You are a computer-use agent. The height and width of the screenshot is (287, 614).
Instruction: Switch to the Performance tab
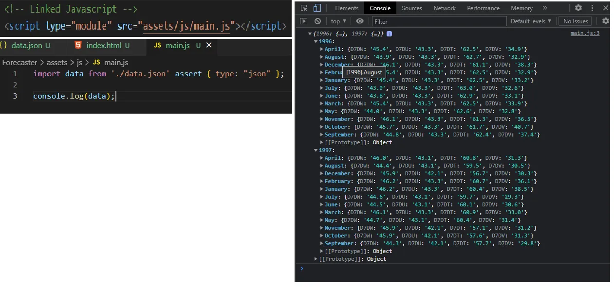(x=484, y=8)
